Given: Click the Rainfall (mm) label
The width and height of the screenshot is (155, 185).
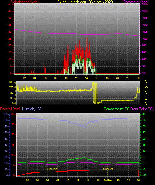Looking at the screenshot, I should (10, 109).
